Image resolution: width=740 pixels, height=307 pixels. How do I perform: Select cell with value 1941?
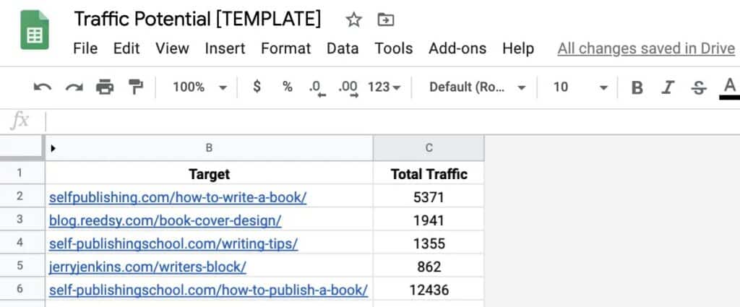tap(429, 220)
